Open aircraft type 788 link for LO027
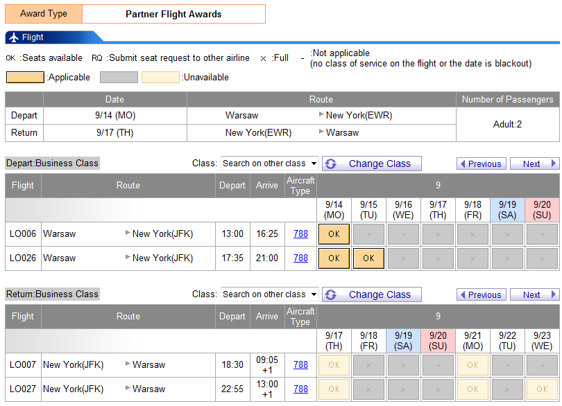The width and height of the screenshot is (562, 406). (300, 389)
